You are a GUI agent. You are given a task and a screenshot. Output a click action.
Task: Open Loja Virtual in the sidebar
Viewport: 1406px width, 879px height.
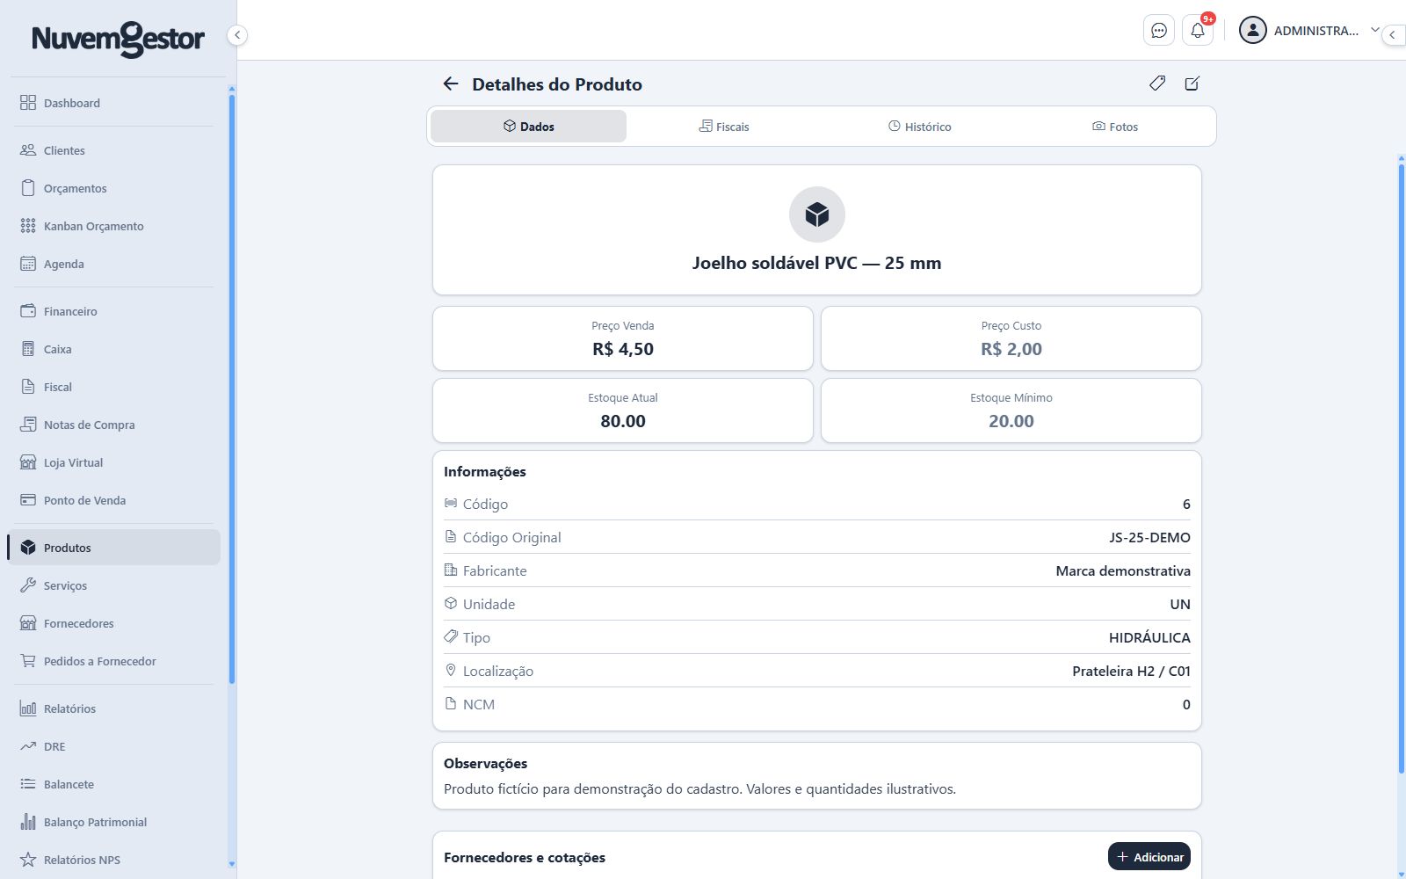click(x=113, y=462)
